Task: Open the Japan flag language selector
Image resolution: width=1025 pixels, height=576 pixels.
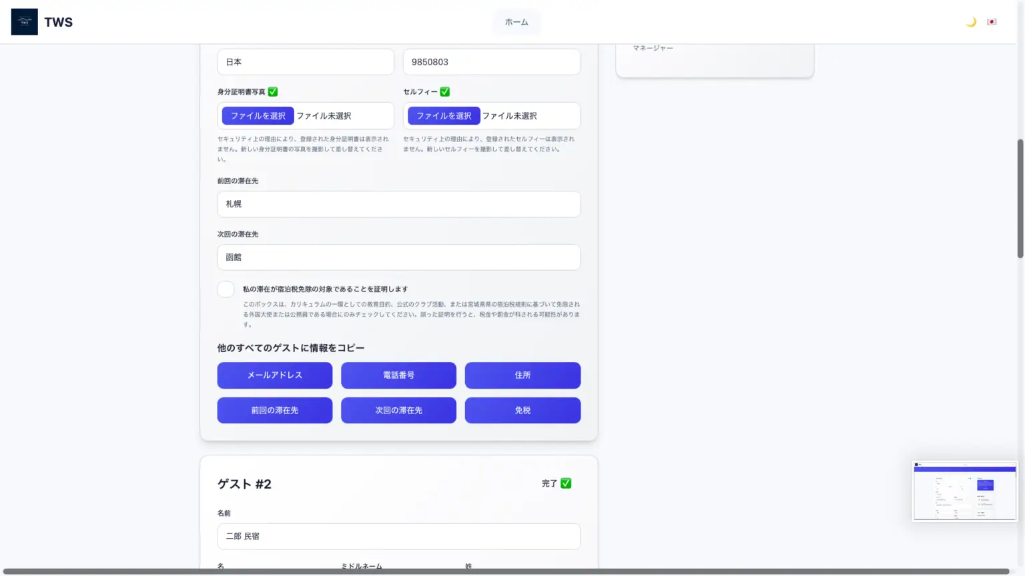Action: point(992,22)
